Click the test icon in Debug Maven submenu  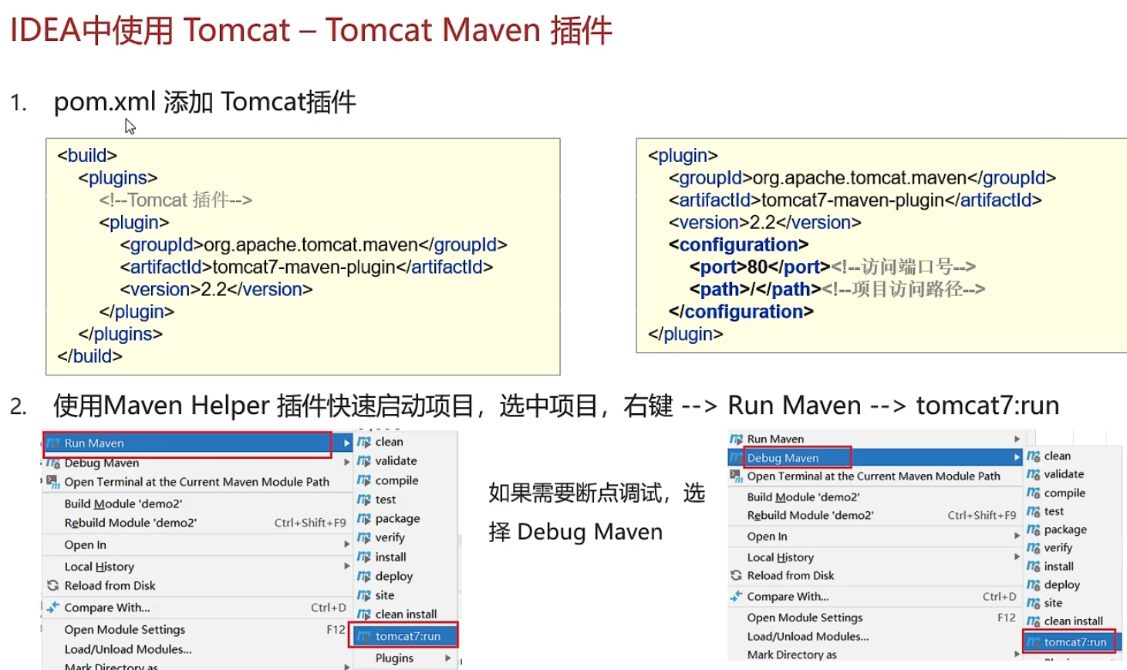pos(1034,511)
